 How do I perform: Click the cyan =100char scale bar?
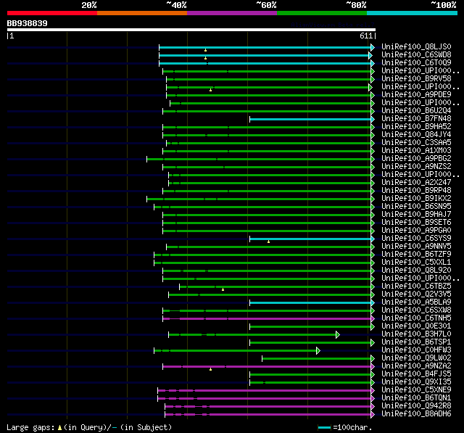click(324, 427)
